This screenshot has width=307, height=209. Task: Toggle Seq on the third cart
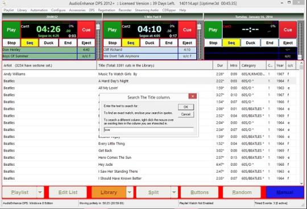231,43
